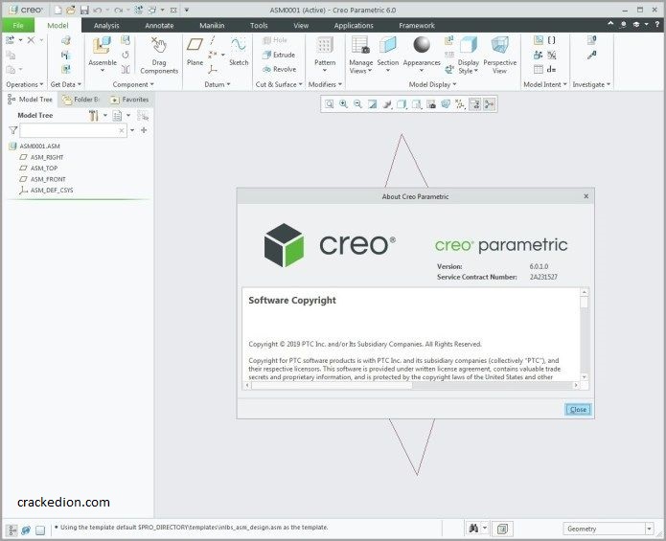Click the Extrude tool

click(279, 55)
